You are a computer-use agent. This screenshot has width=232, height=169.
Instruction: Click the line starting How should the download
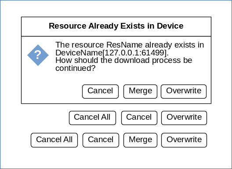point(124,60)
